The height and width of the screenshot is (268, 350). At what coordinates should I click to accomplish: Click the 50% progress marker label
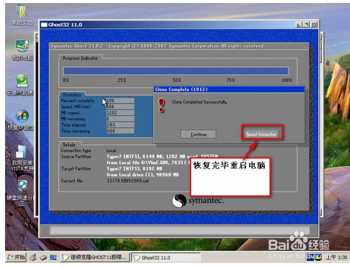(177, 80)
